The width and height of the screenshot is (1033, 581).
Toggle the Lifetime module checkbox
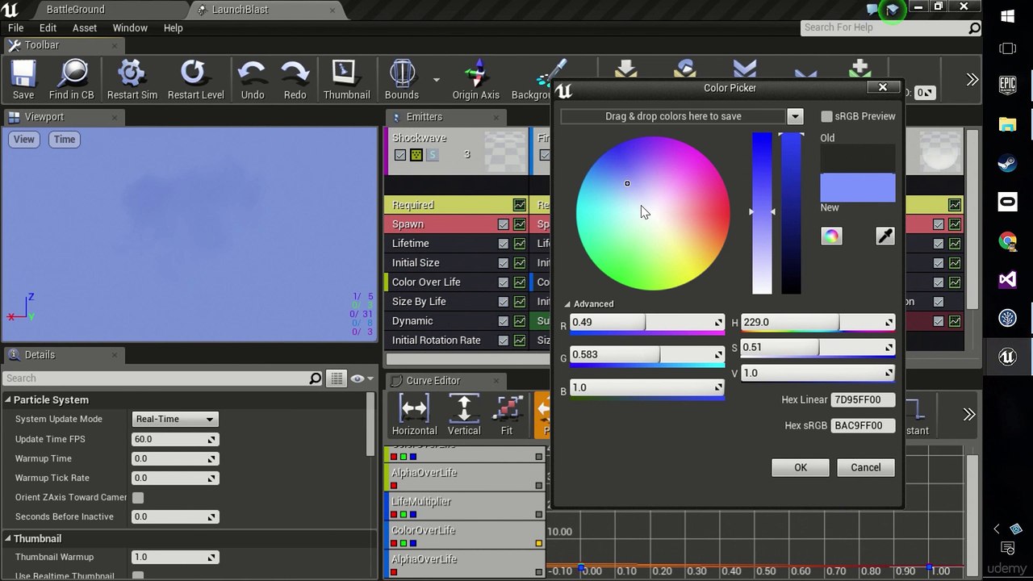click(504, 244)
